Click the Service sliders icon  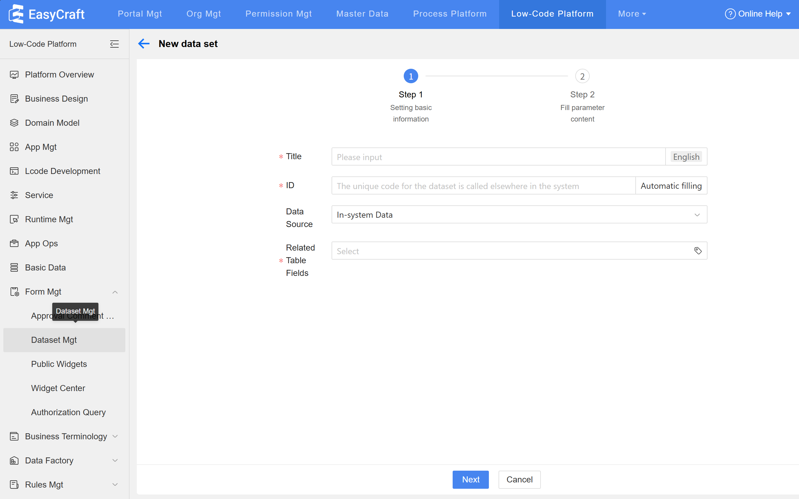click(x=14, y=195)
